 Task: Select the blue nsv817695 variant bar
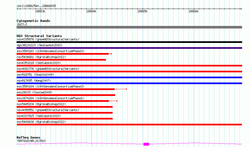tap(129, 83)
